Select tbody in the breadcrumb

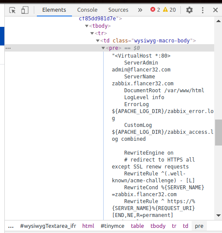pyautogui.click(x=158, y=226)
